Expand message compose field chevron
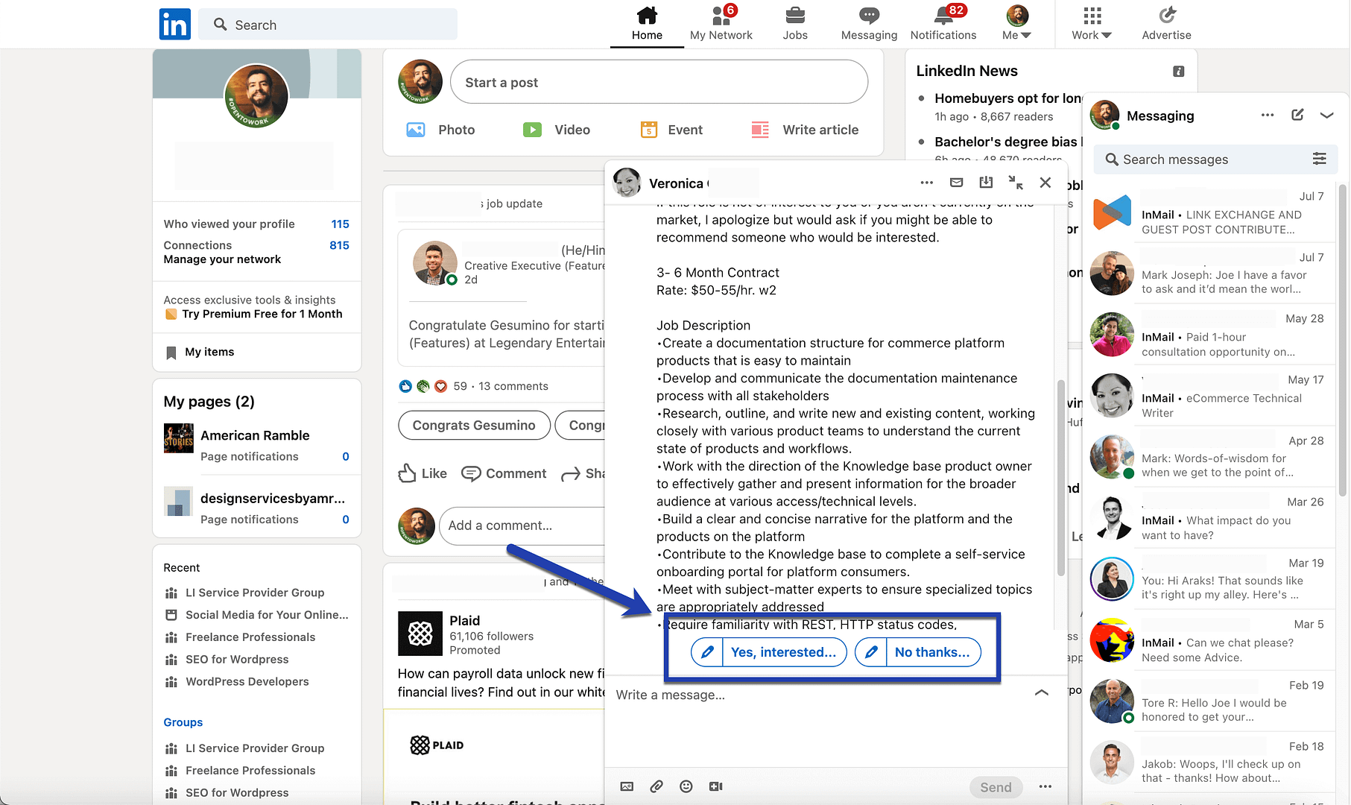This screenshot has height=805, width=1351. pos(1042,692)
